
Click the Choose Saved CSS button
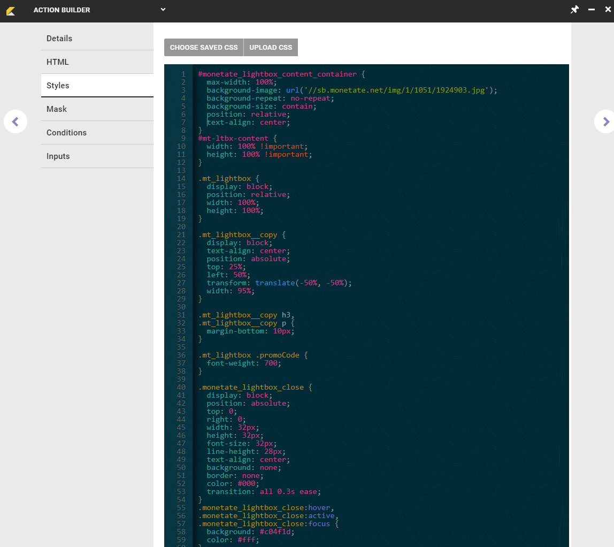(204, 48)
